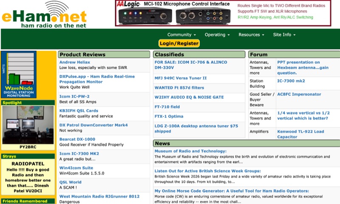Expand the Community menu

181,35
